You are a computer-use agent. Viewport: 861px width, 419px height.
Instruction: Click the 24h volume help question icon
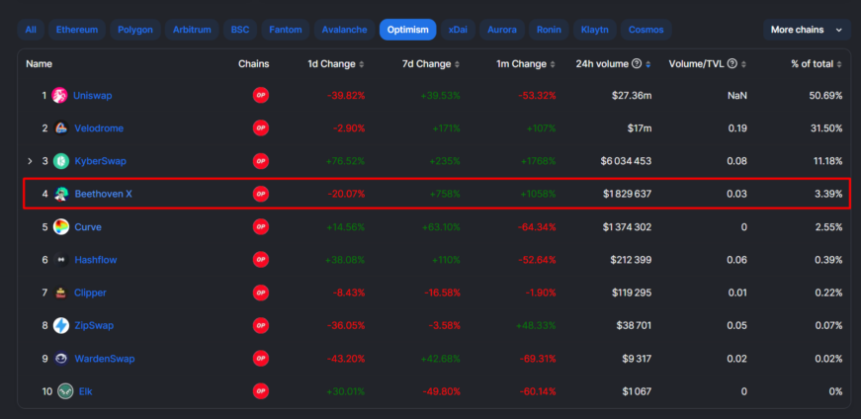point(637,63)
